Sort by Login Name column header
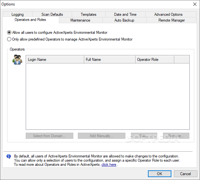Screen dimensions: 200x180 click(x=55, y=60)
